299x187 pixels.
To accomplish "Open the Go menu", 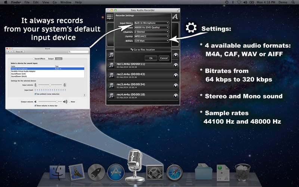I will pos(55,2).
